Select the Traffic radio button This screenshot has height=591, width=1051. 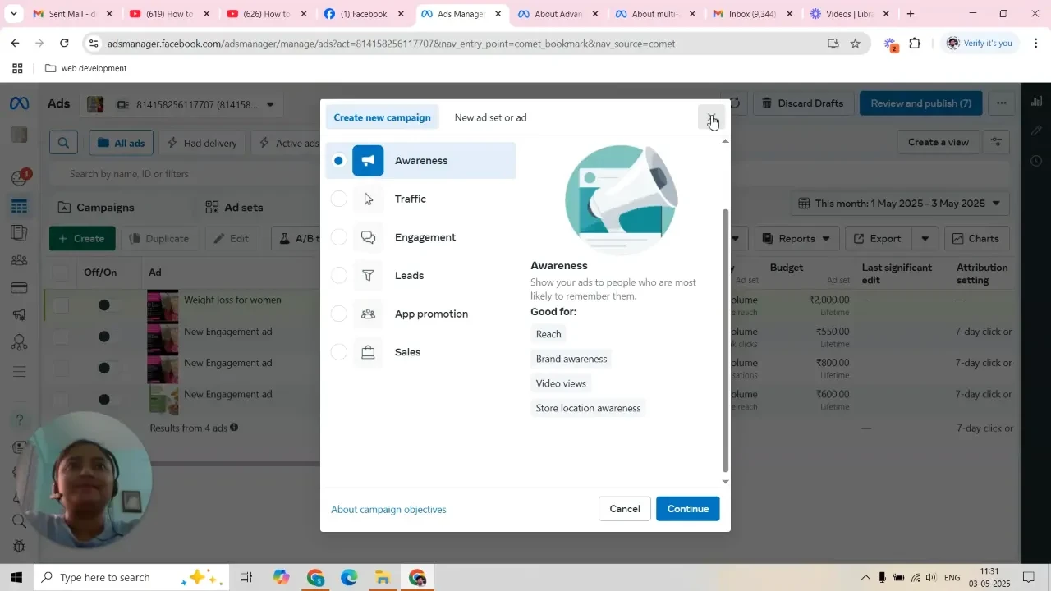point(338,199)
